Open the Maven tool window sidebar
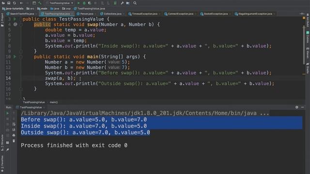This screenshot has height=174, width=310. (x=308, y=53)
